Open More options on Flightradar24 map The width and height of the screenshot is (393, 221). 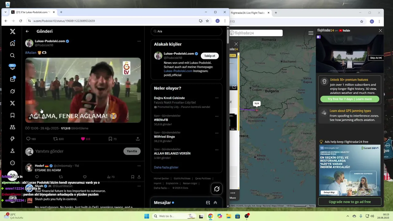tap(233, 195)
